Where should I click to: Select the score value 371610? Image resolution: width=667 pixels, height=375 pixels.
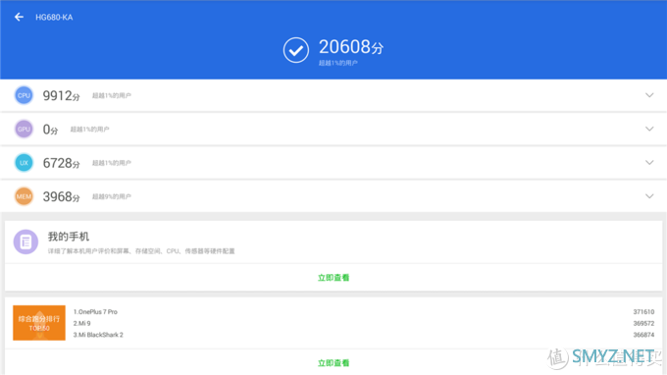click(643, 312)
